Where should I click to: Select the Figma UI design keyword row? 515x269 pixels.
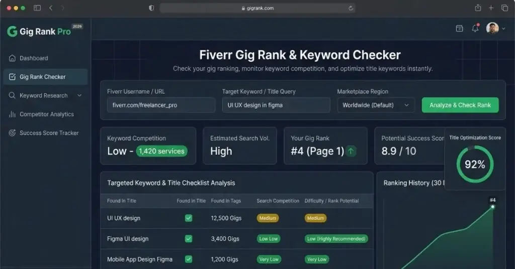pos(237,239)
